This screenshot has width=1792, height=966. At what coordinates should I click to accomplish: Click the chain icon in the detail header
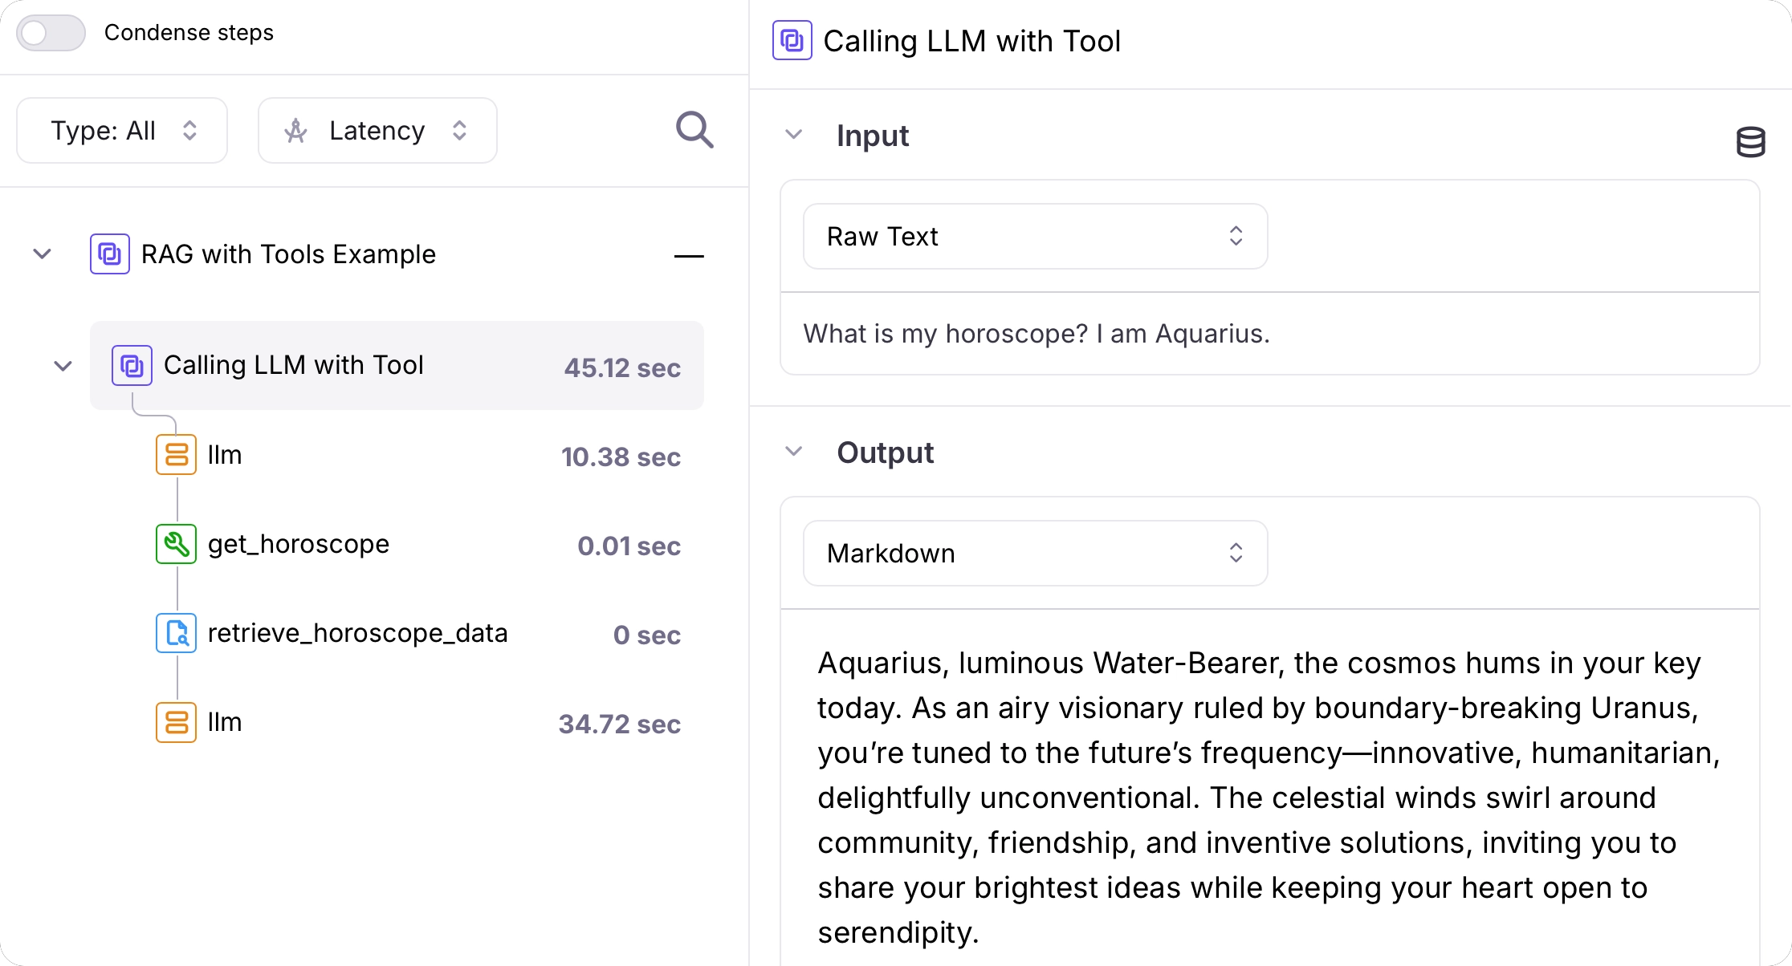click(792, 41)
